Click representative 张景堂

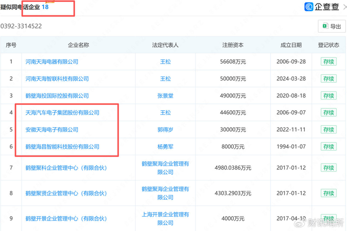pos(165,95)
